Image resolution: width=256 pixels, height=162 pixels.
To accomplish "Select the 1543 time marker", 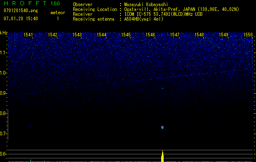I will 77,35.
